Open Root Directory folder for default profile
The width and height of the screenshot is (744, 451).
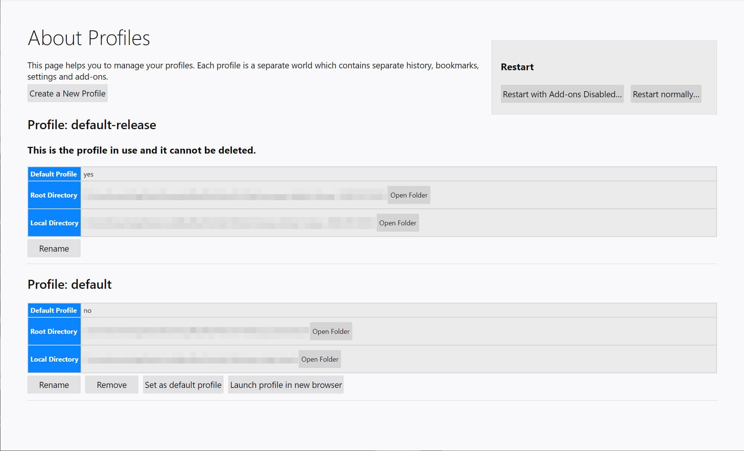point(329,331)
